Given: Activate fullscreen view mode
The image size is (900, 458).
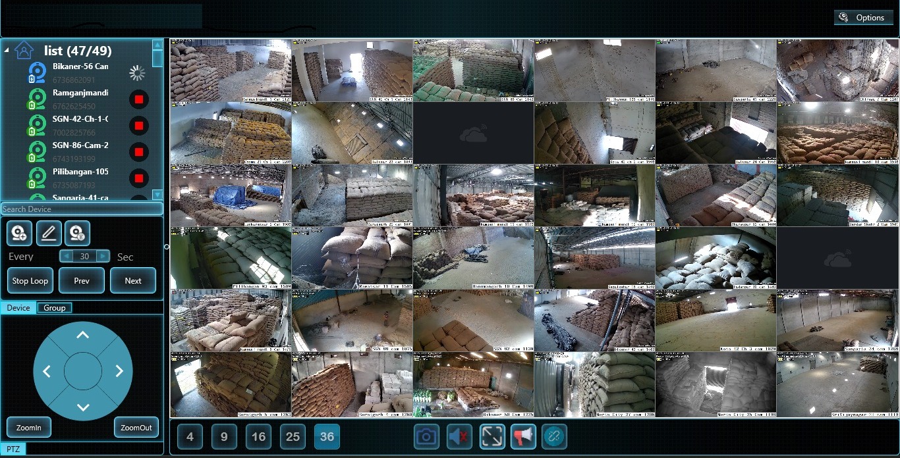Looking at the screenshot, I should coord(491,436).
